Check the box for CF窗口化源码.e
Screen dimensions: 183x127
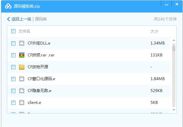click(x=13, y=79)
